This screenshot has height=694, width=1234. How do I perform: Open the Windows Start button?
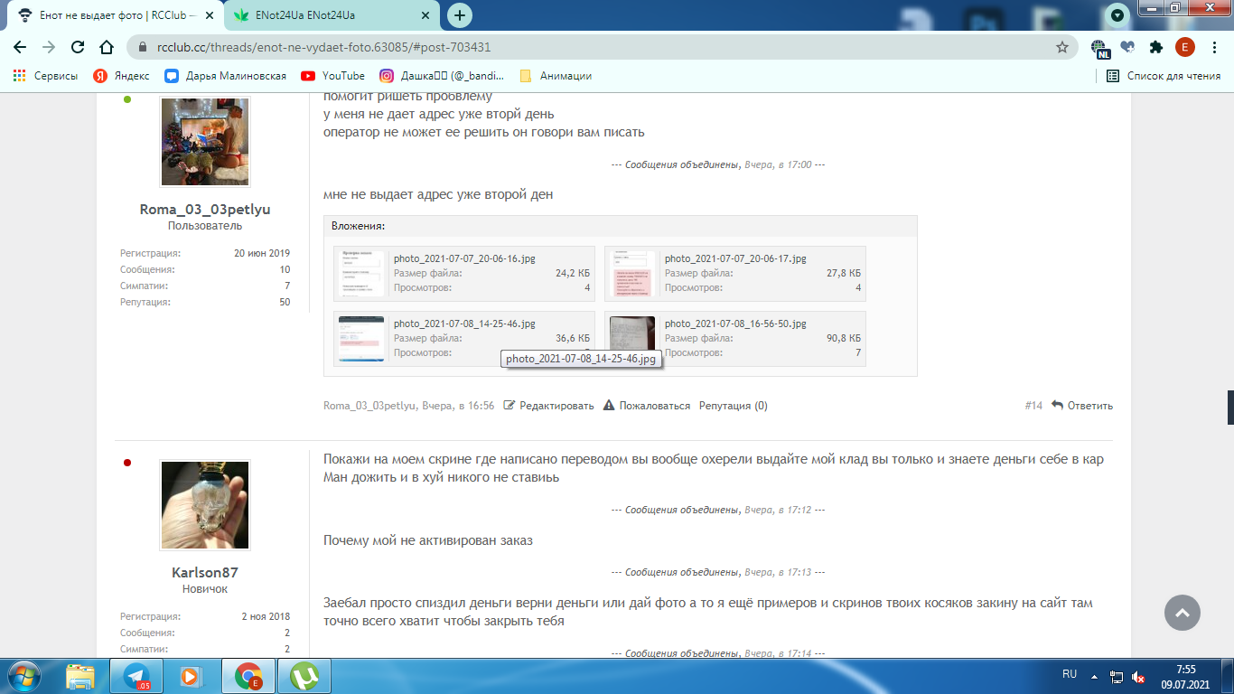coord(23,675)
